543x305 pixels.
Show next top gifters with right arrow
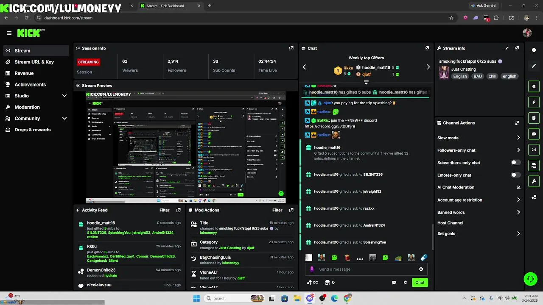point(428,67)
